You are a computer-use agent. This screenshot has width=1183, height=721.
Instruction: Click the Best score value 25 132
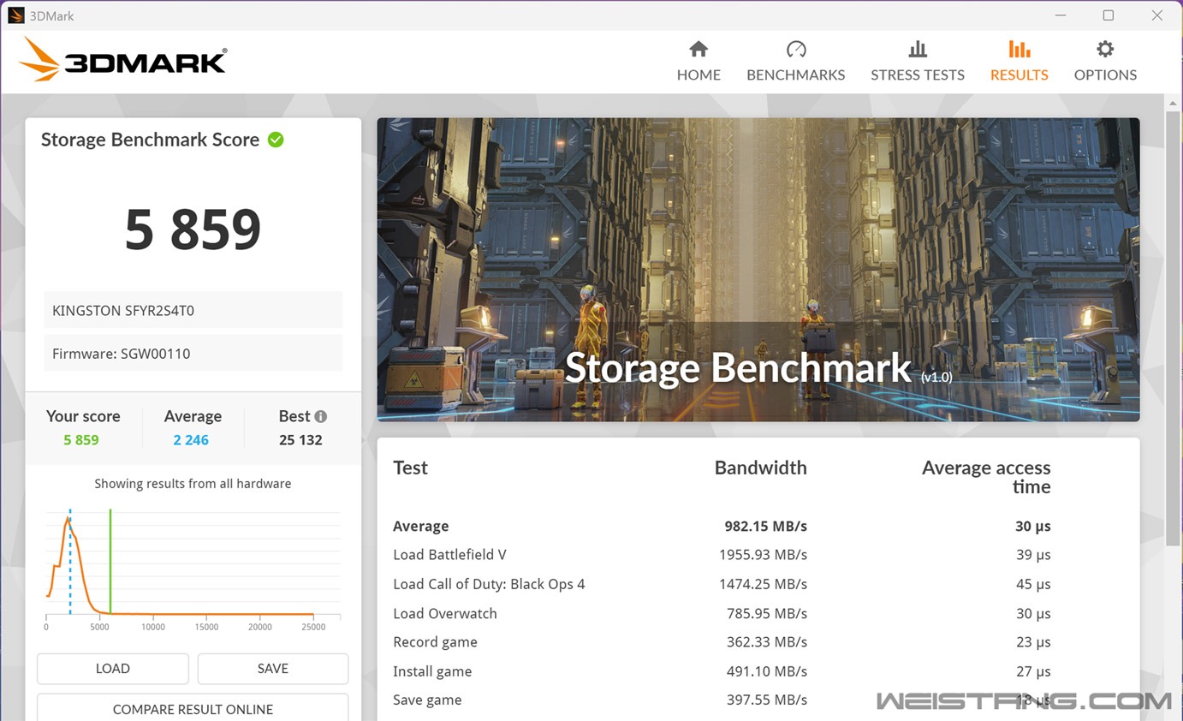(300, 440)
